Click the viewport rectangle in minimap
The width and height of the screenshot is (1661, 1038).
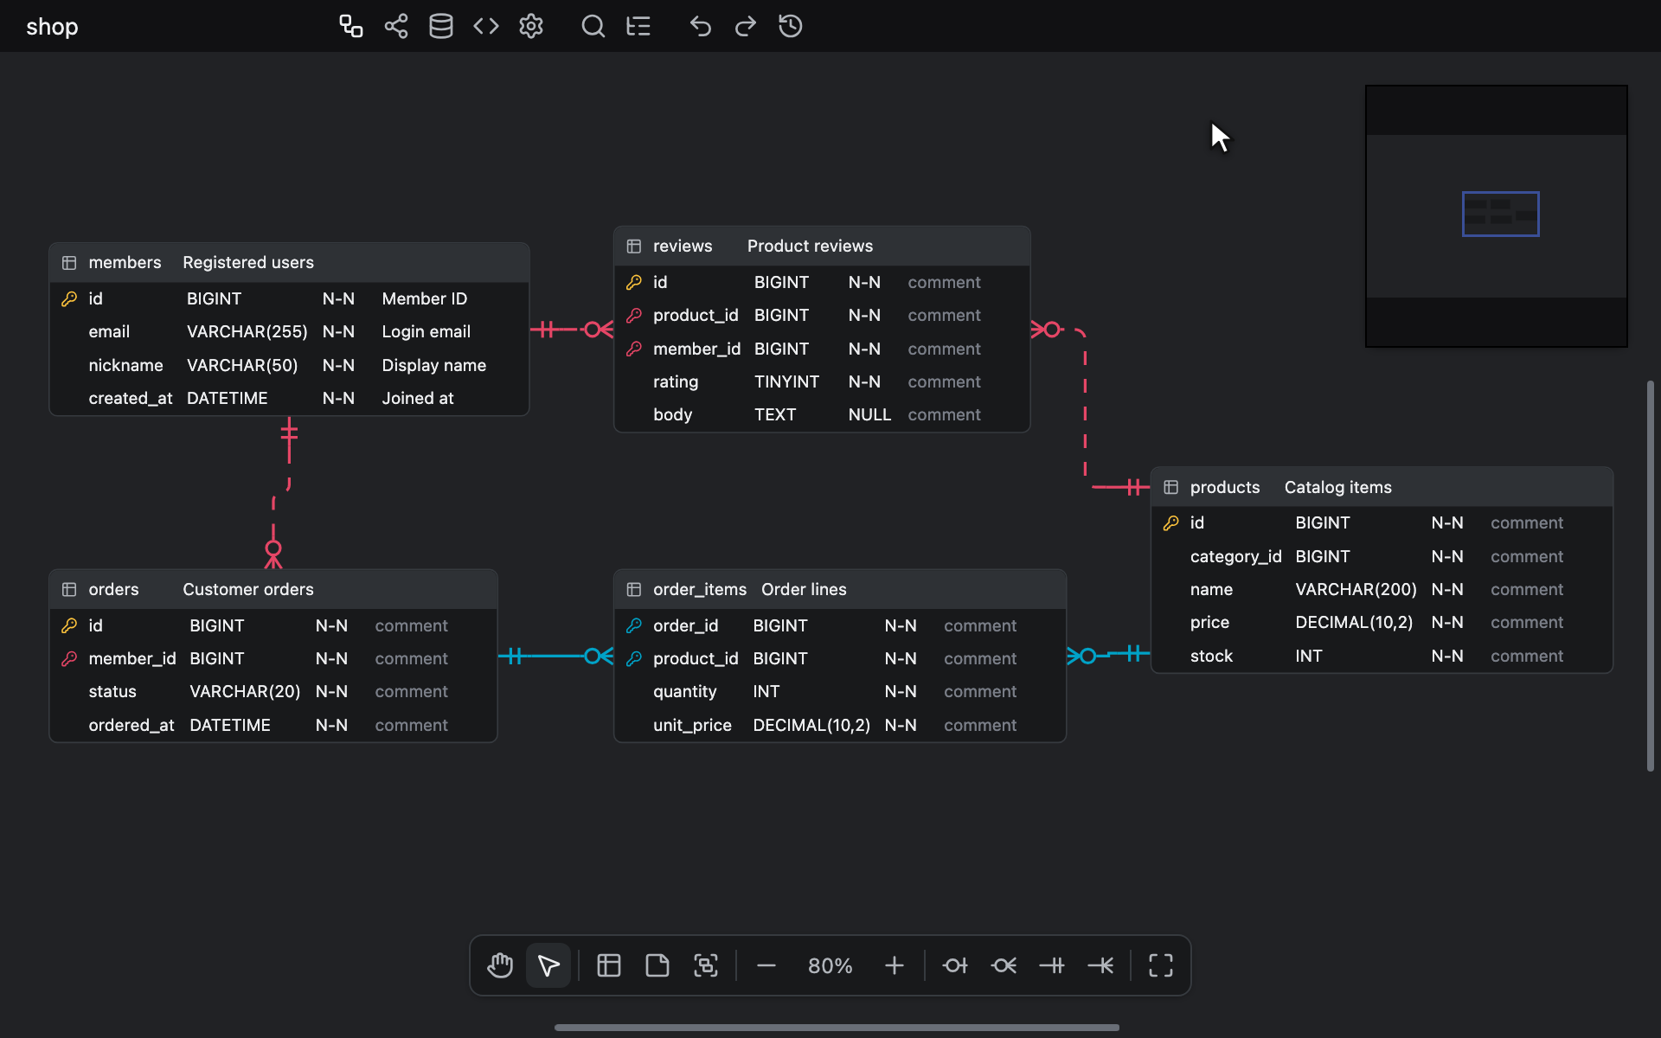tap(1501, 214)
